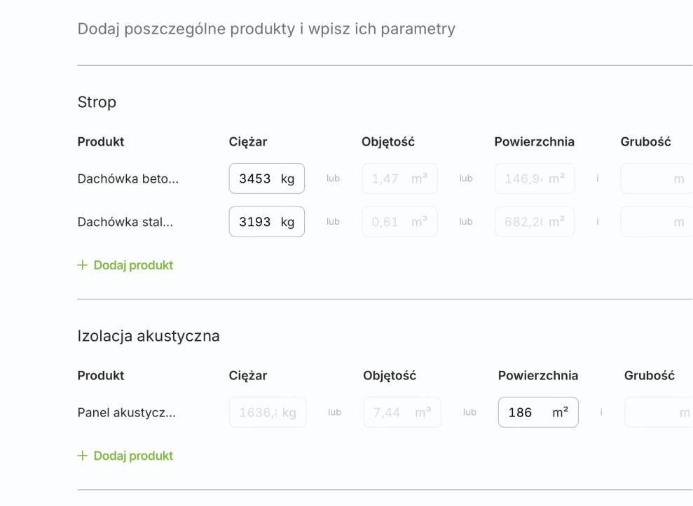Select the weight field showing 3193 kg
This screenshot has height=506, width=693.
(x=266, y=221)
